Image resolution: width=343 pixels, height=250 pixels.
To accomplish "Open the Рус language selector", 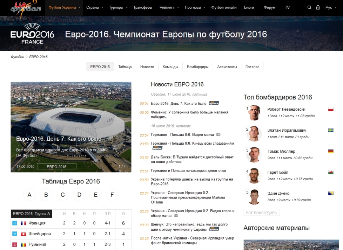I will tap(331, 7).
